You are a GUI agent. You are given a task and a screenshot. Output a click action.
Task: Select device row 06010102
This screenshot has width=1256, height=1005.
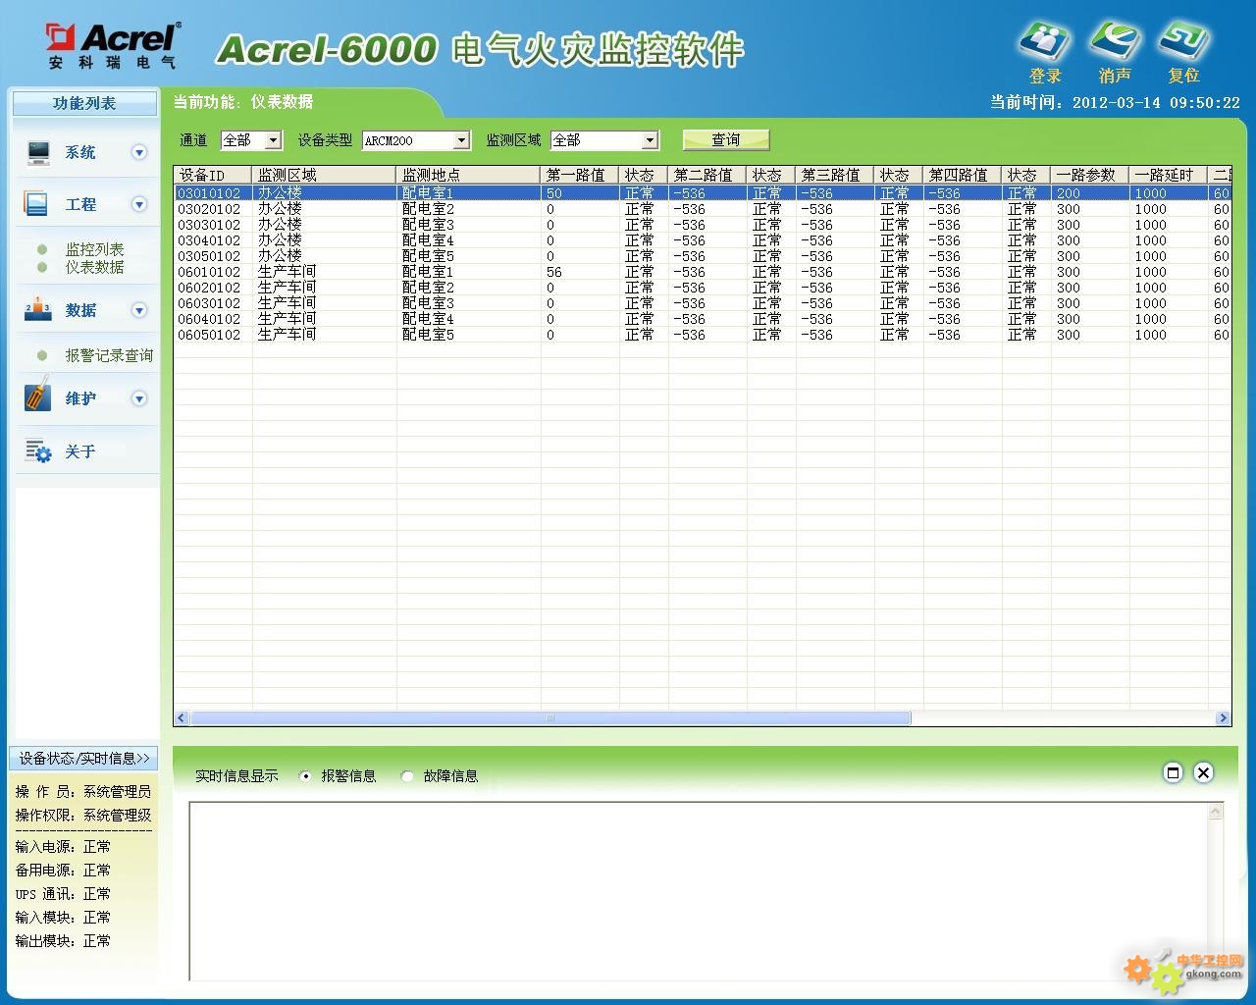tap(702, 272)
